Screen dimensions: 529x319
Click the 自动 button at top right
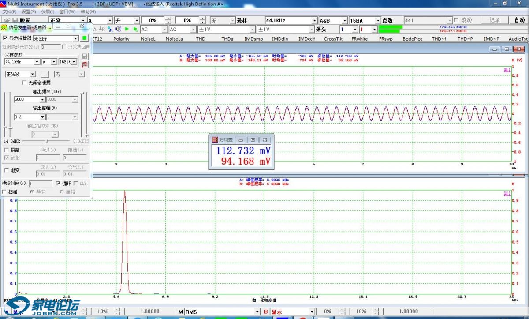519,20
